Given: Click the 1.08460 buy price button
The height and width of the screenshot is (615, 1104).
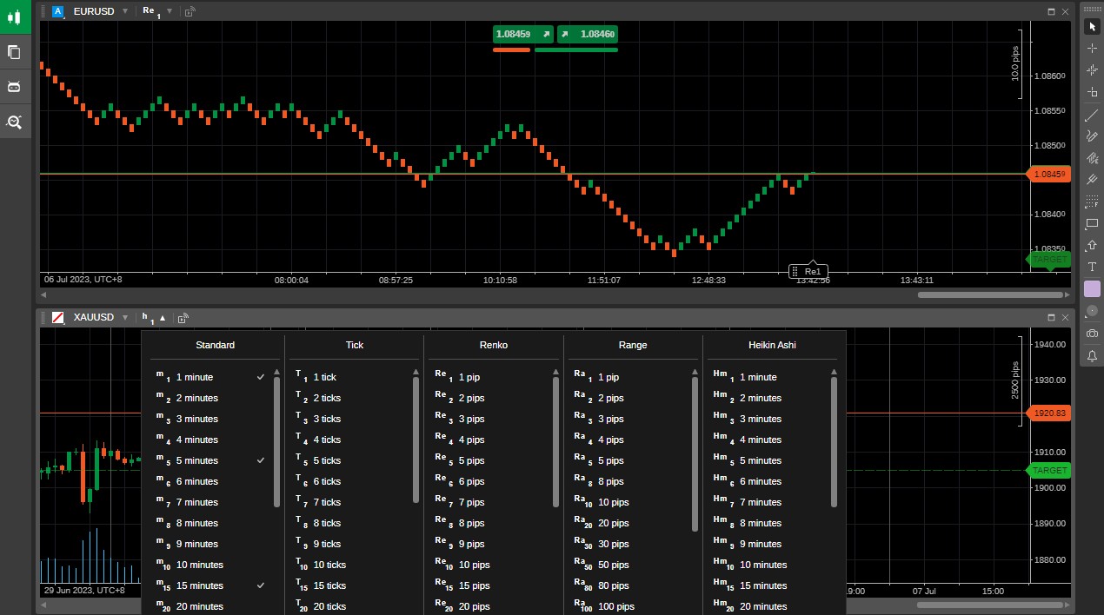Looking at the screenshot, I should click(588, 34).
